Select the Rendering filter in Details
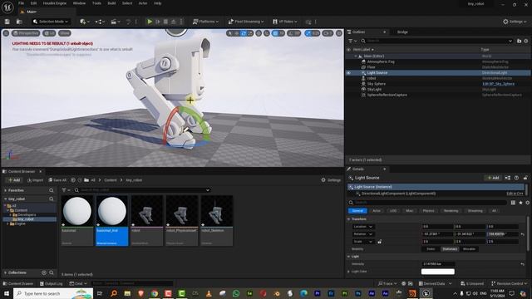 pyautogui.click(x=451, y=211)
